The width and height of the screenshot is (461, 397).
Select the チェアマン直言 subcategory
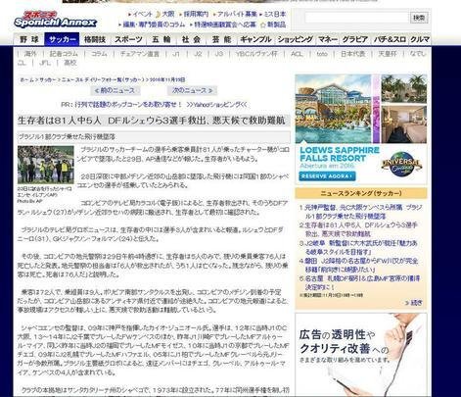tap(140, 54)
